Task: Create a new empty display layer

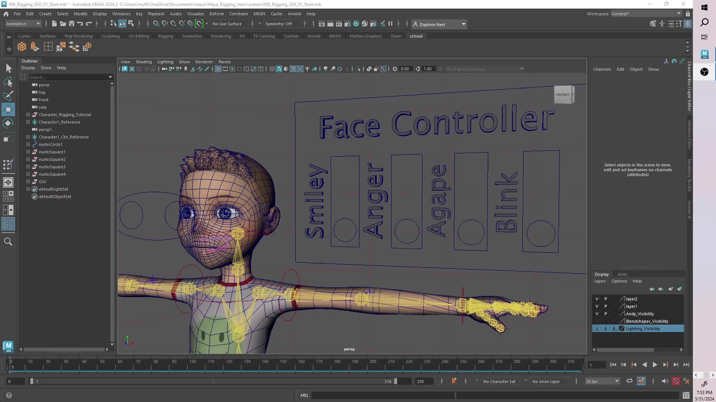Action: (x=671, y=289)
